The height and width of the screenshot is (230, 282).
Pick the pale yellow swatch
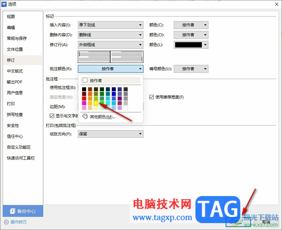coord(96,108)
